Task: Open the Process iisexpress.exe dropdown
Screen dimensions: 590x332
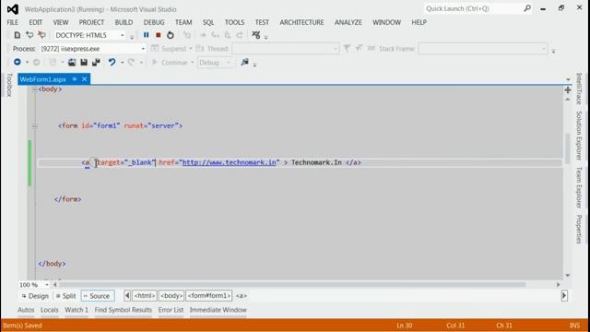Action: 143,49
